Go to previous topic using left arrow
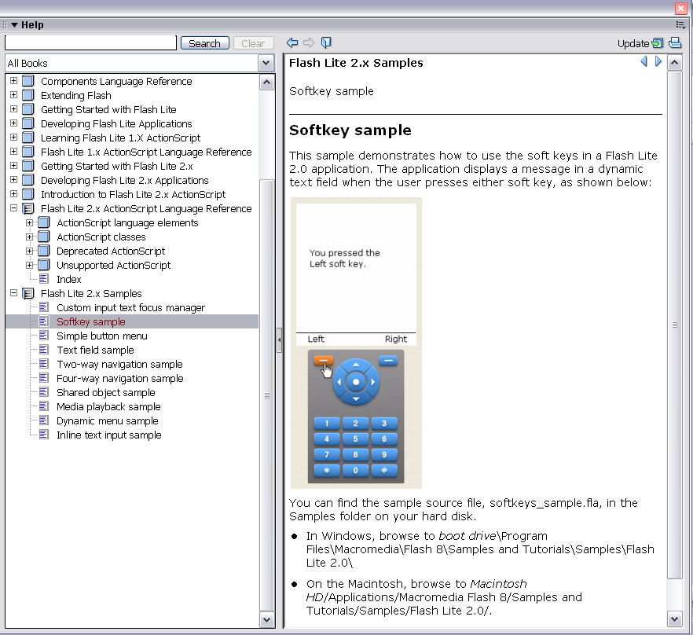693x635 pixels. 644,62
